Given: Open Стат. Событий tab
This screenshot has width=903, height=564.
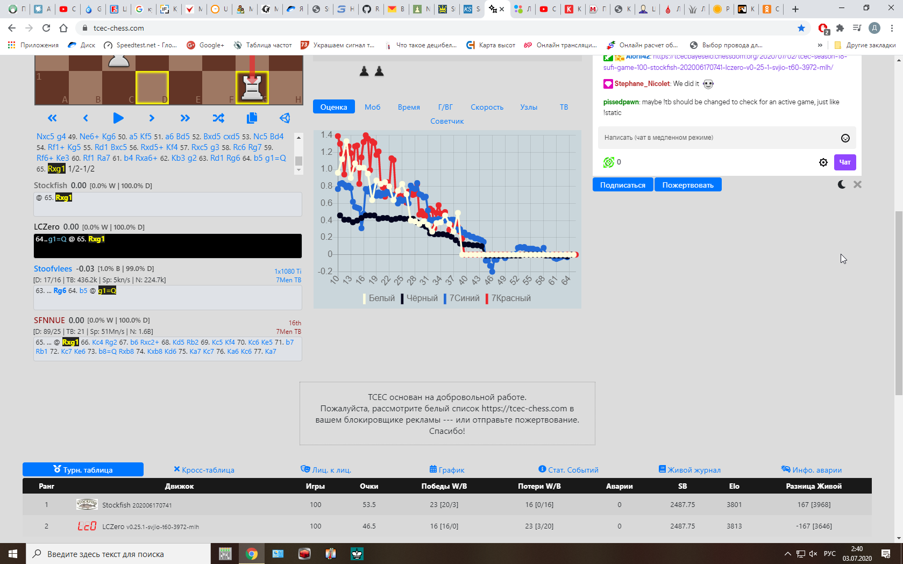Looking at the screenshot, I should (x=568, y=470).
